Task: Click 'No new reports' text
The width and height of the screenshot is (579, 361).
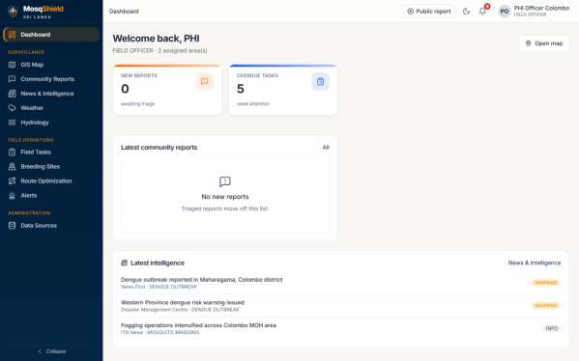Action: tap(225, 197)
